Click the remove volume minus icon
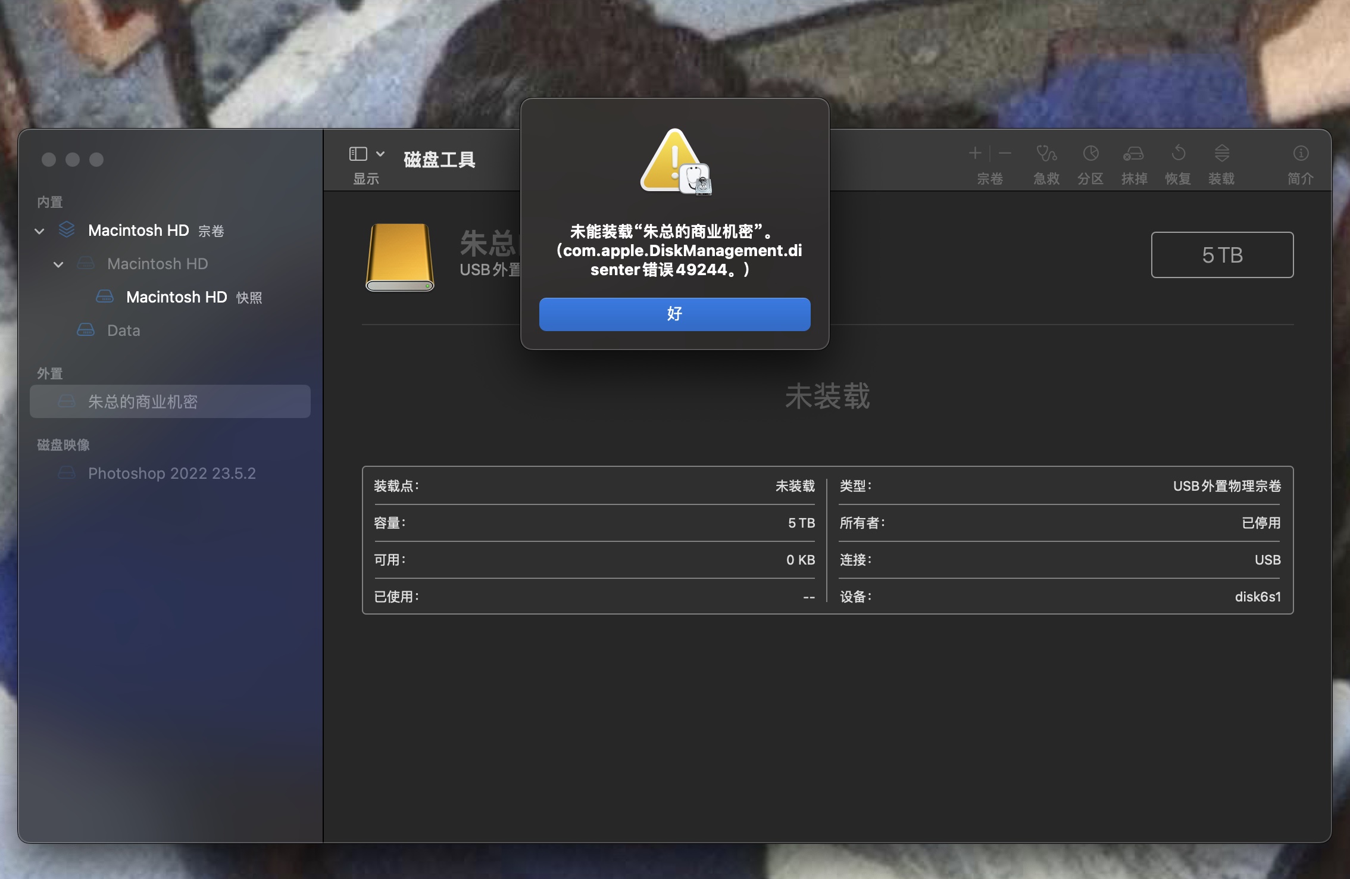This screenshot has width=1350, height=879. pyautogui.click(x=1005, y=154)
